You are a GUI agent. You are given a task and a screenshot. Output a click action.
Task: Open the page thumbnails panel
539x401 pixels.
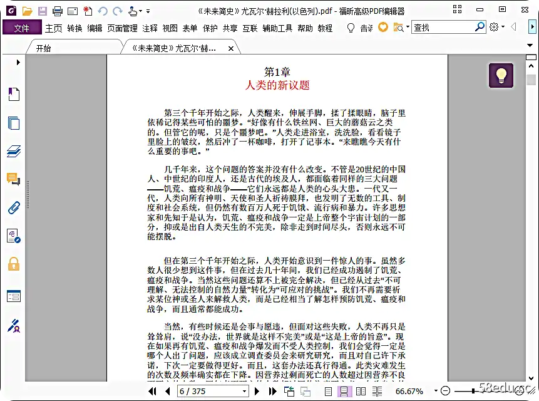pyautogui.click(x=14, y=123)
